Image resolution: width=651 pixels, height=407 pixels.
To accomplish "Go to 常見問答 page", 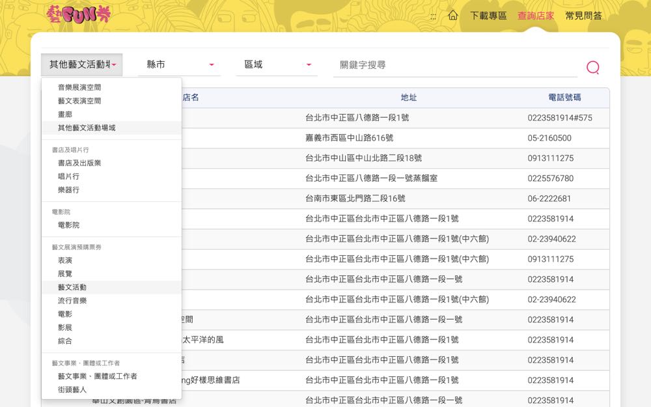I will [x=583, y=16].
